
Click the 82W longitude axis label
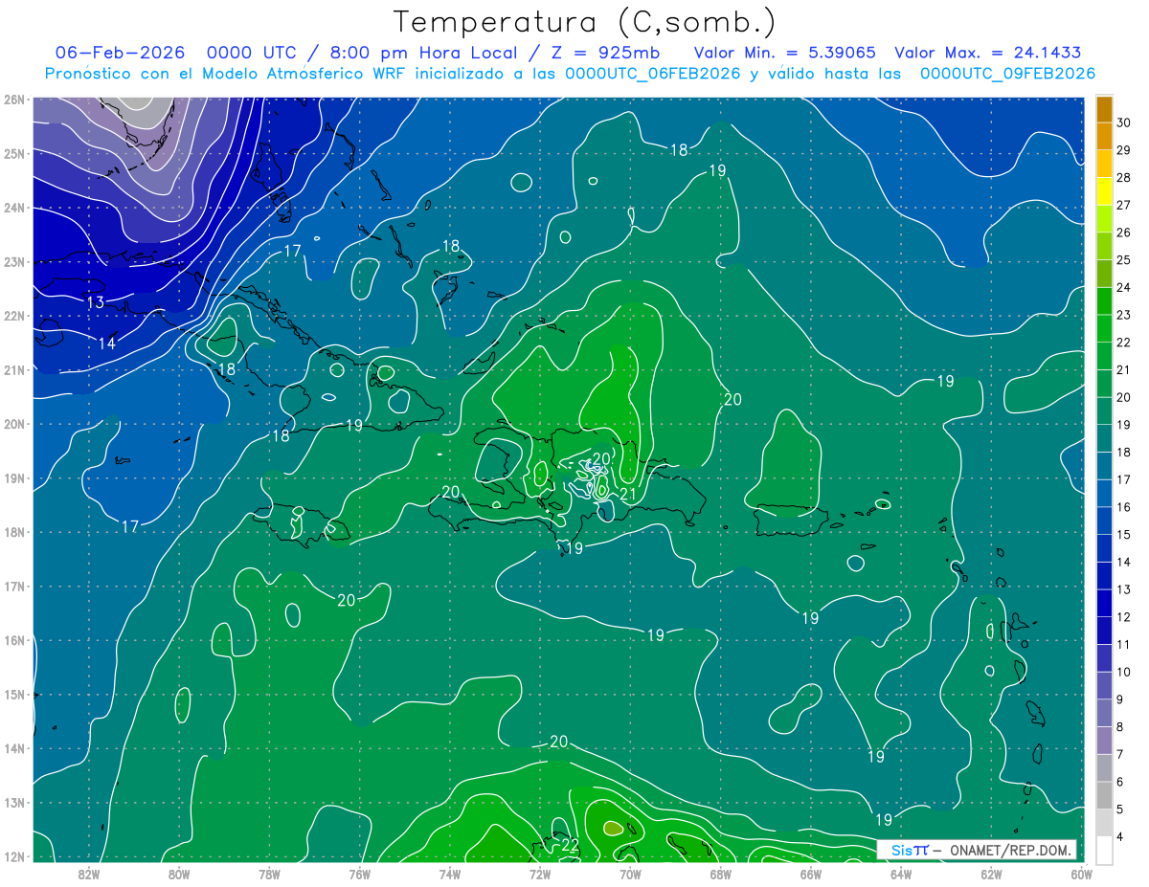pos(89,874)
